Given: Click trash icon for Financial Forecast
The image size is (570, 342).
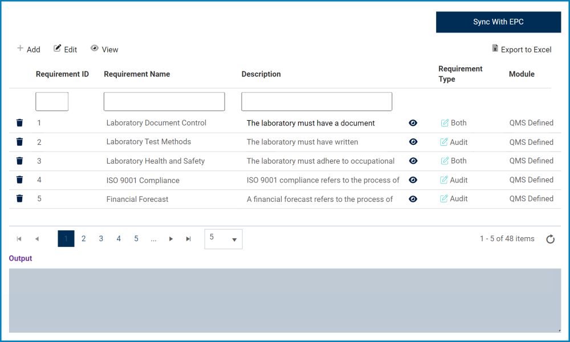Looking at the screenshot, I should 19,199.
